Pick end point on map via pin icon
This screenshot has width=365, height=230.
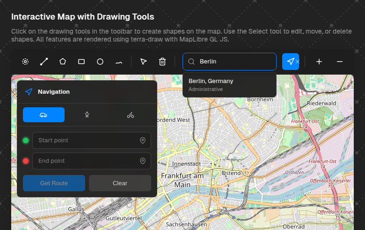click(x=143, y=161)
